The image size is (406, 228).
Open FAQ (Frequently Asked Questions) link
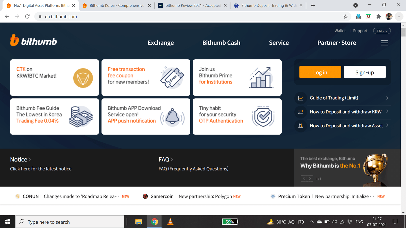[x=193, y=169]
